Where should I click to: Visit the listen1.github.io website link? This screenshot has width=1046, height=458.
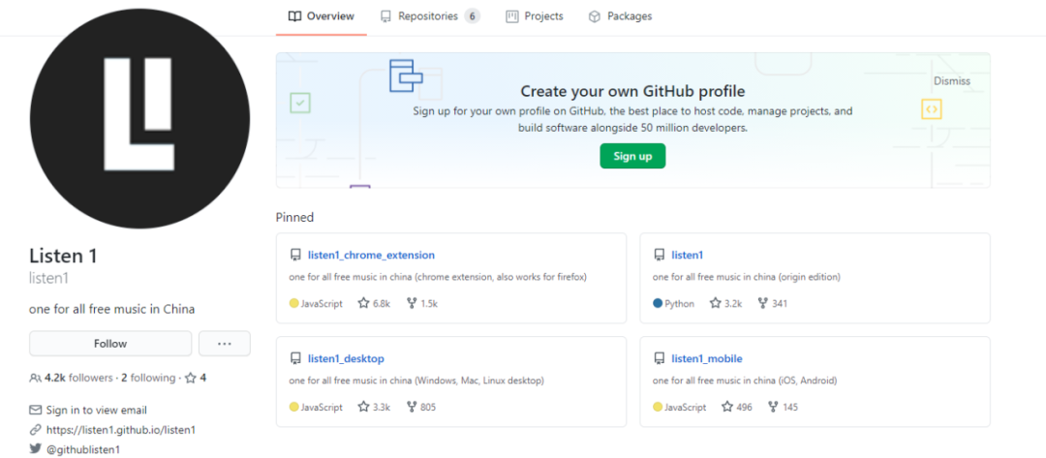point(121,429)
